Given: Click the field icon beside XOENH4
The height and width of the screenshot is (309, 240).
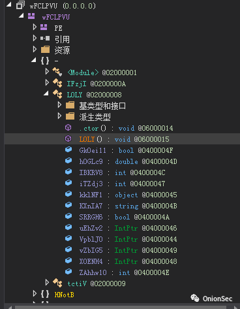Looking at the screenshot, I should (x=68, y=261).
